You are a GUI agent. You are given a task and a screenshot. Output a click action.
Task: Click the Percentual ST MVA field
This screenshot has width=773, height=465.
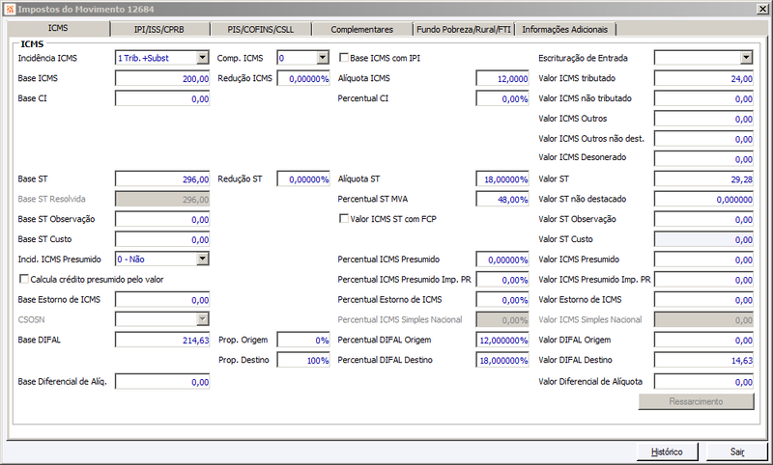click(502, 199)
